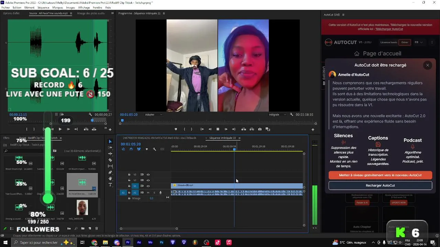Viewport: 440px width, 247px height.
Task: Click the Télécharger AutoCut link
Action: click(x=389, y=29)
